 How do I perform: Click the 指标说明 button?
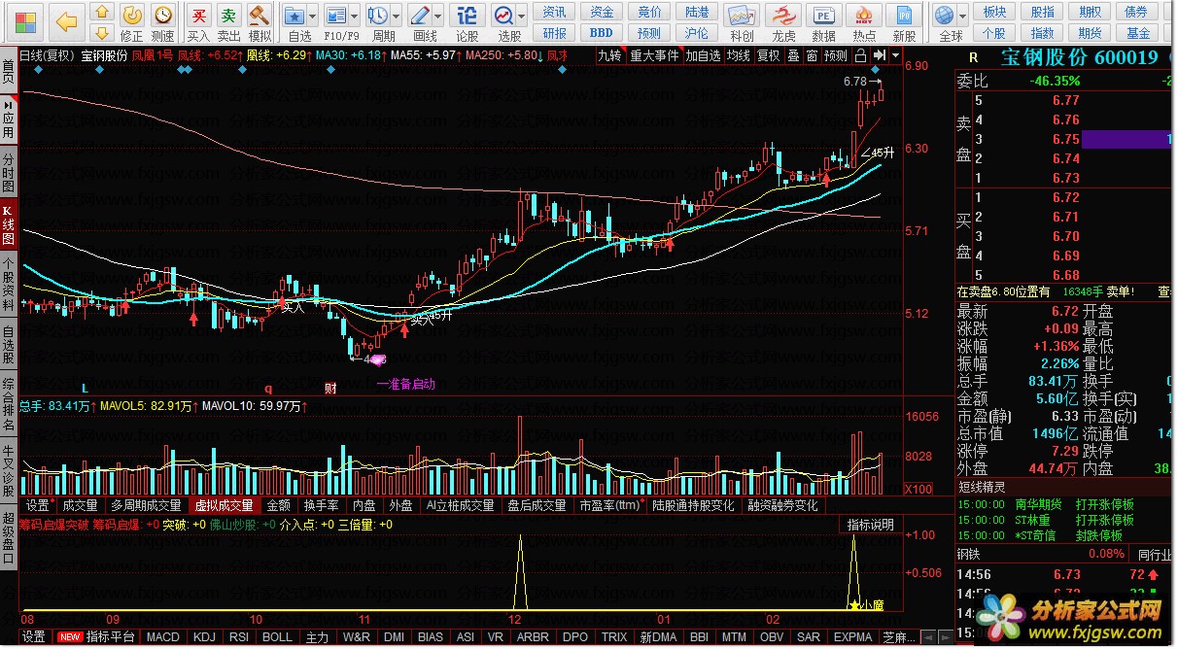[x=870, y=524]
